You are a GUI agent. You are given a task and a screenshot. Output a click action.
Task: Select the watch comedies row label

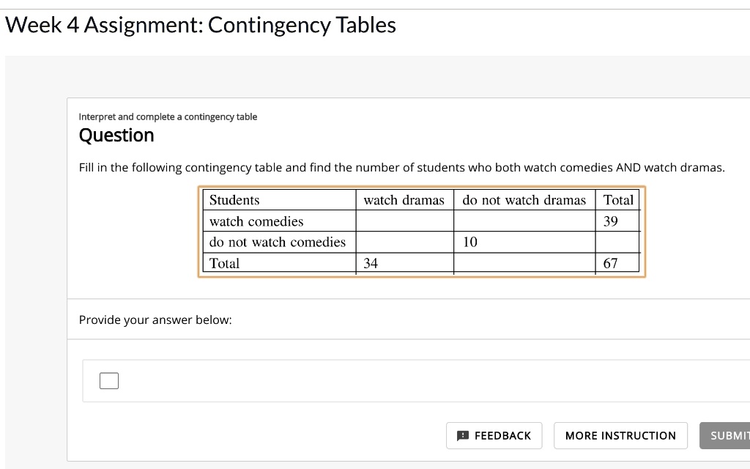pyautogui.click(x=256, y=221)
